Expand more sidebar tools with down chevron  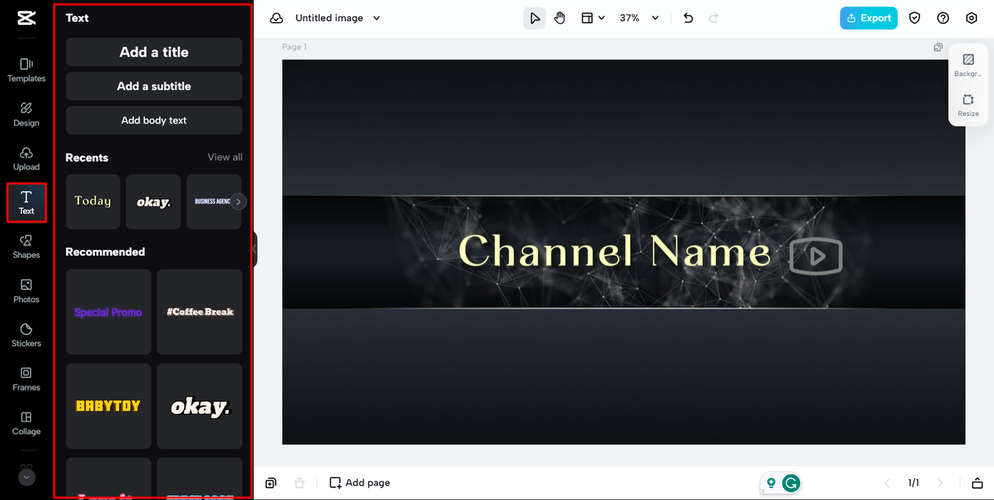coord(26,477)
